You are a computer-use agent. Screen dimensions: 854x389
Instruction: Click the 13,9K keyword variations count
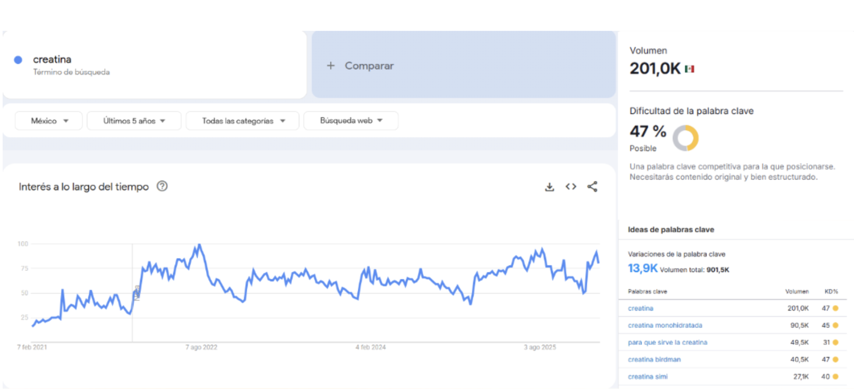pos(642,268)
